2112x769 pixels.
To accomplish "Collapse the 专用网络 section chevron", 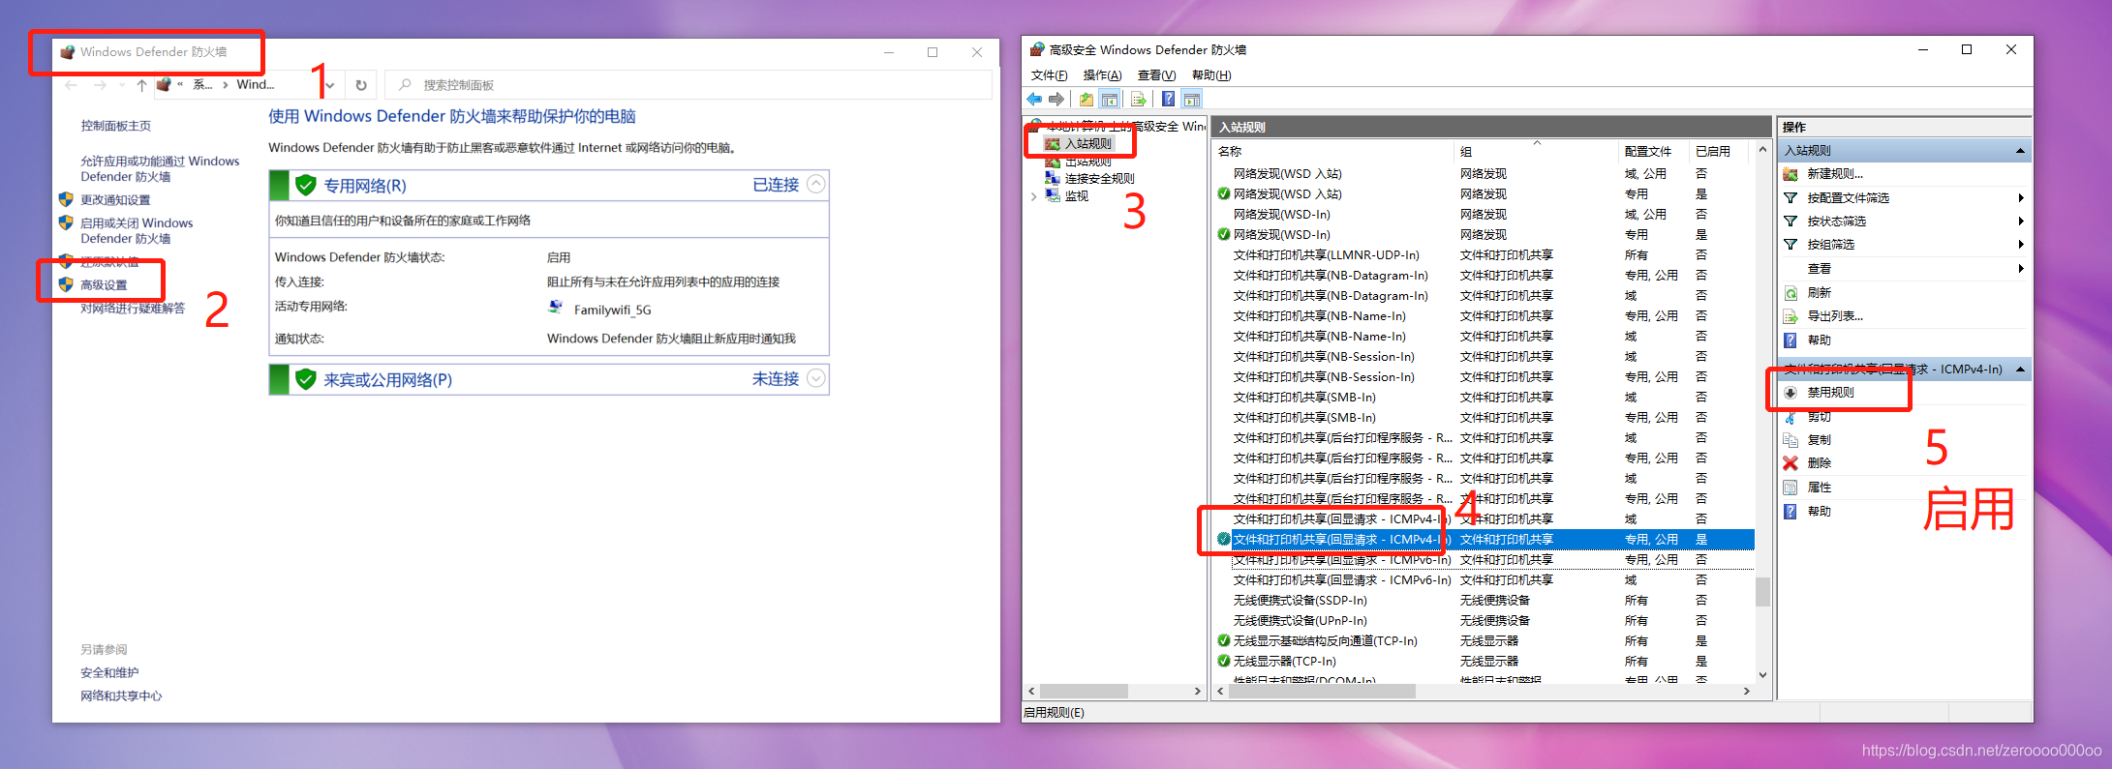I will (x=816, y=185).
